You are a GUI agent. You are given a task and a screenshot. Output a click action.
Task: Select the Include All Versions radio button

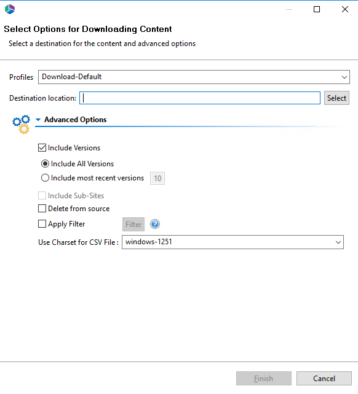(x=45, y=164)
